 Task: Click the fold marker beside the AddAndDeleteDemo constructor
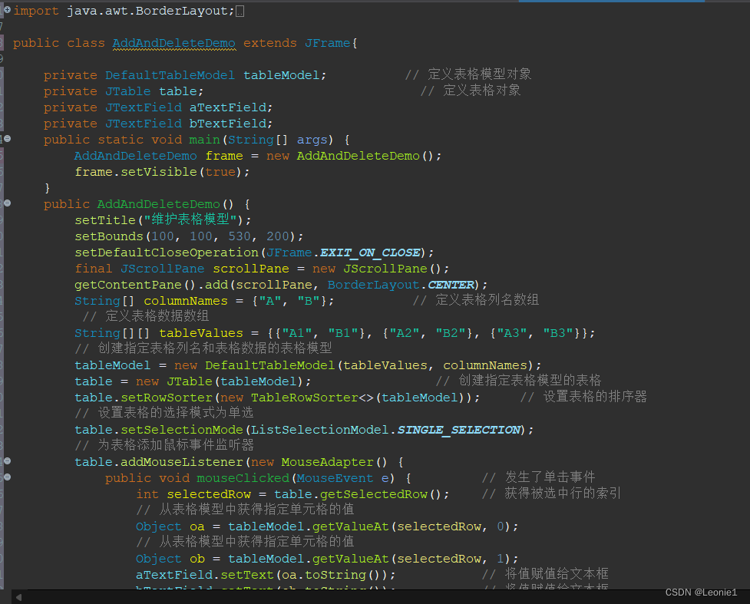point(6,203)
